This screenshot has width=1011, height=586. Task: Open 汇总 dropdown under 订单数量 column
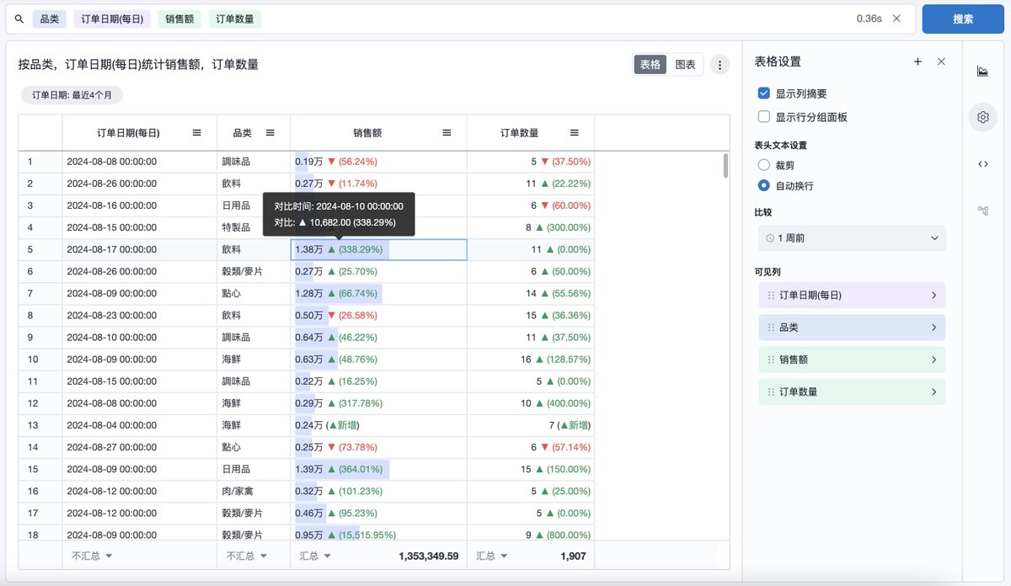(x=492, y=556)
